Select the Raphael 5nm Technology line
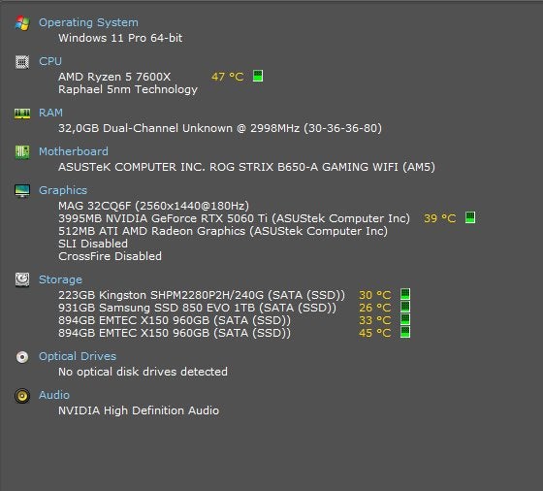Screen dimensions: 543x491 pos(128,89)
